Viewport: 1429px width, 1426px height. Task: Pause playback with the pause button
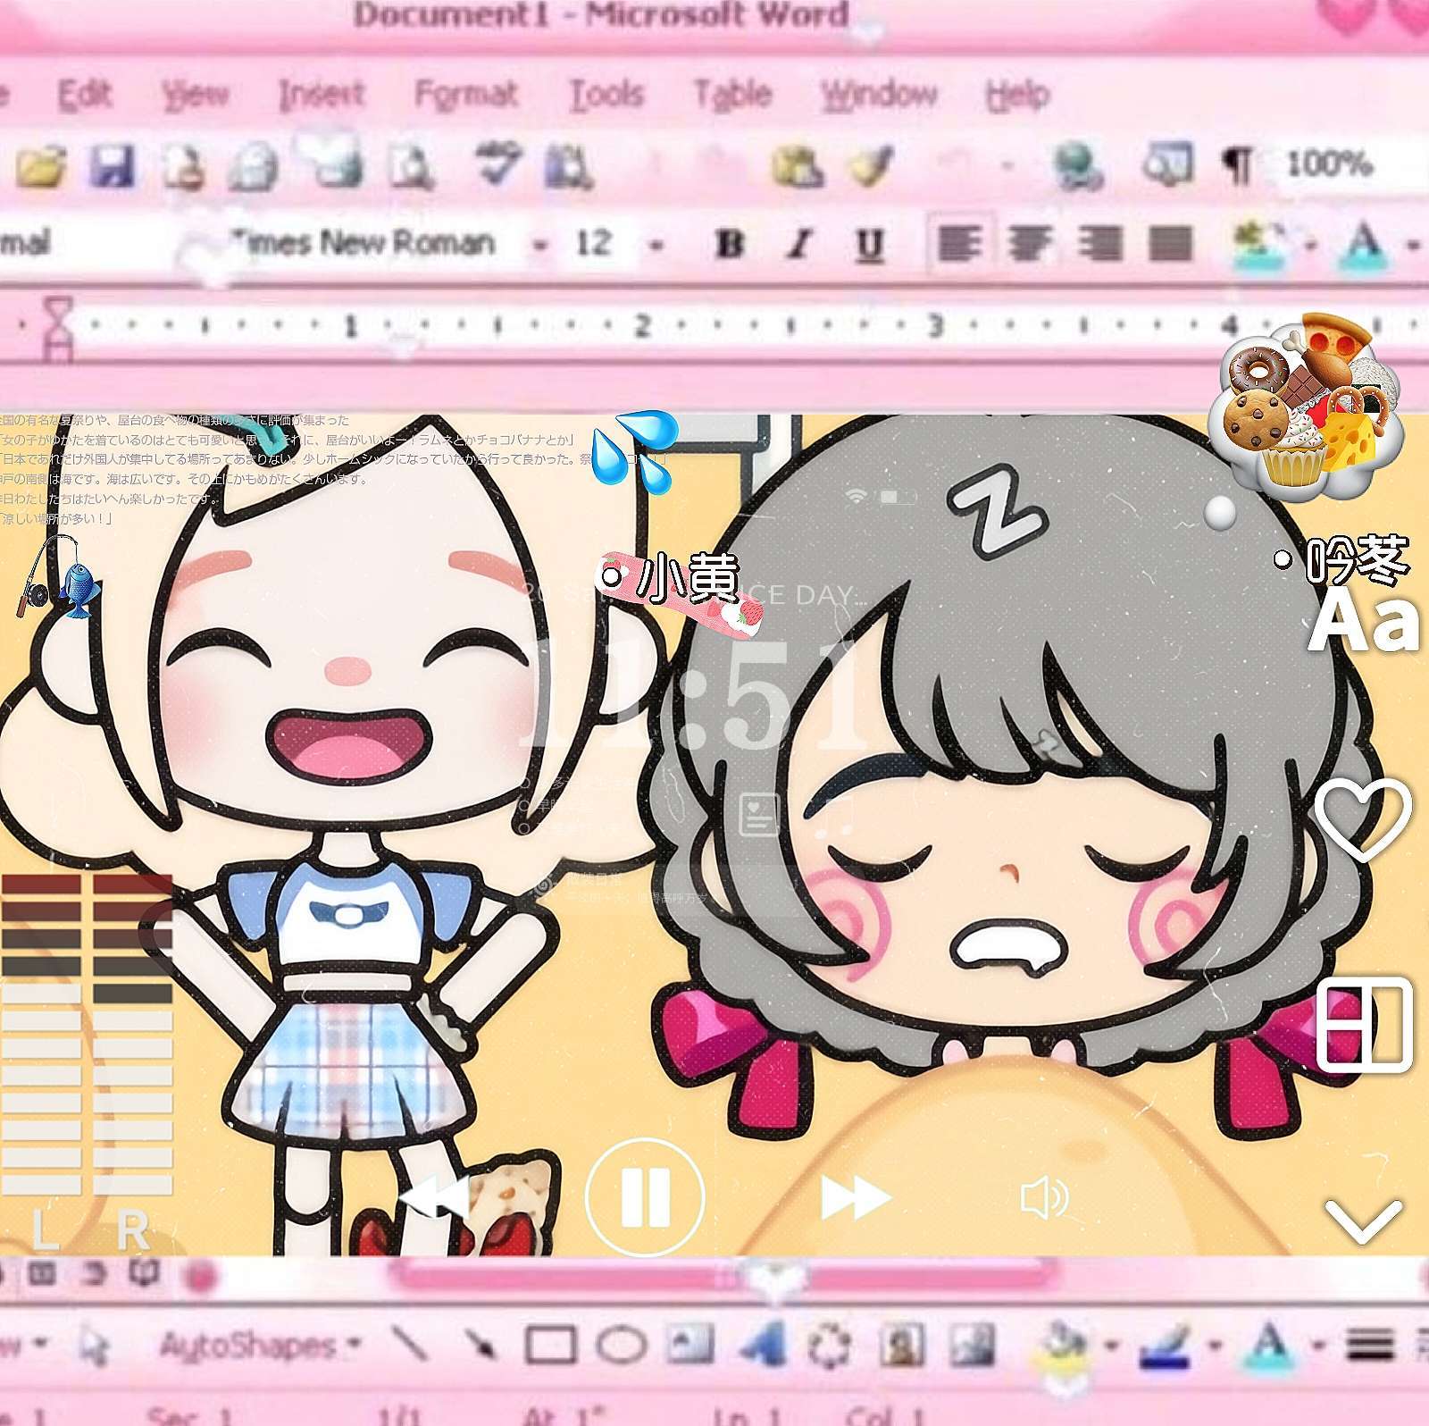pos(645,1197)
